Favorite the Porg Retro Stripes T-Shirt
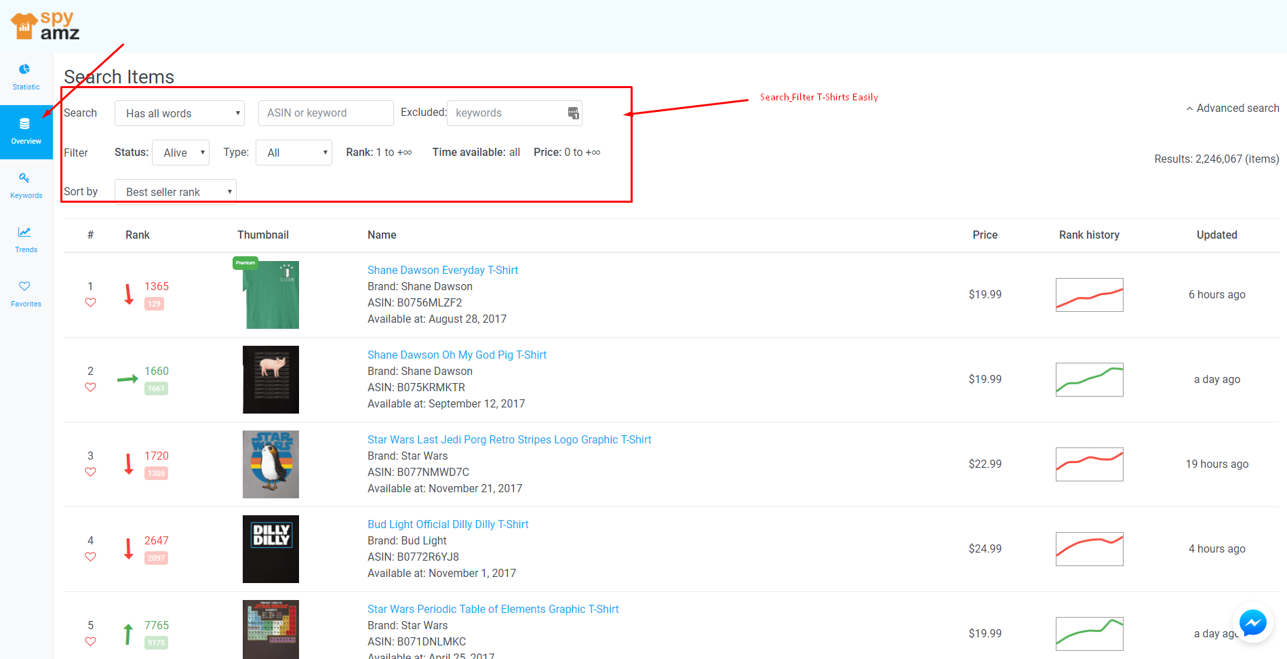Screen dimensions: 1287x659 tap(90, 472)
